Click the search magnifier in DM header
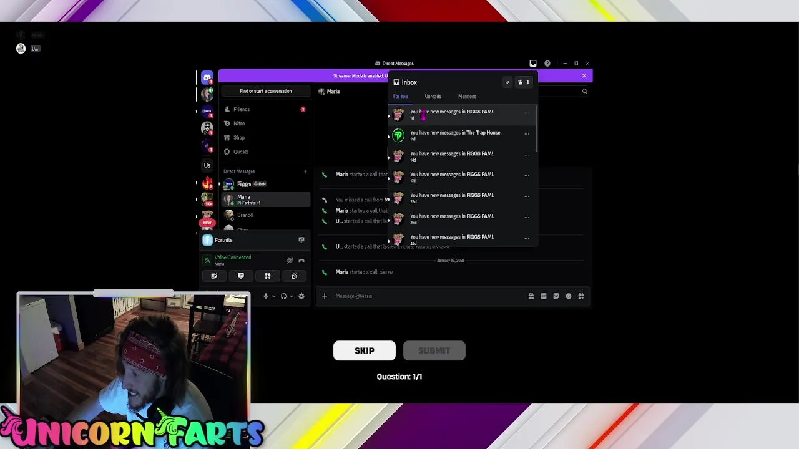The height and width of the screenshot is (449, 799). pos(584,91)
